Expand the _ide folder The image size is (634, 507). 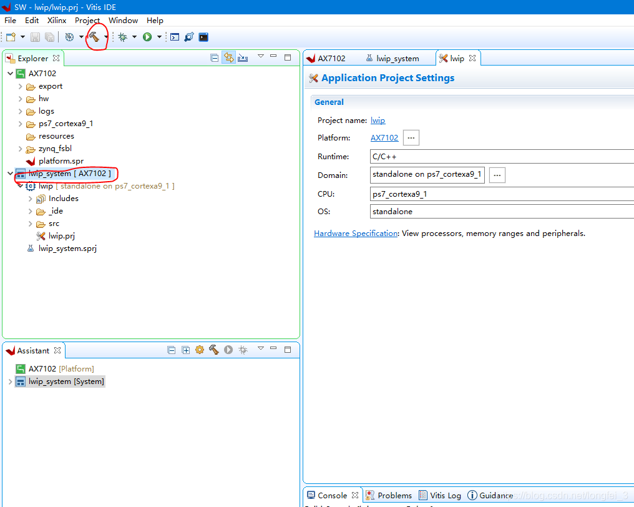[31, 211]
